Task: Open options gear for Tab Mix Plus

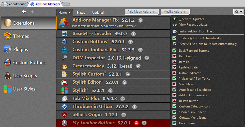Action: tap(123, 99)
